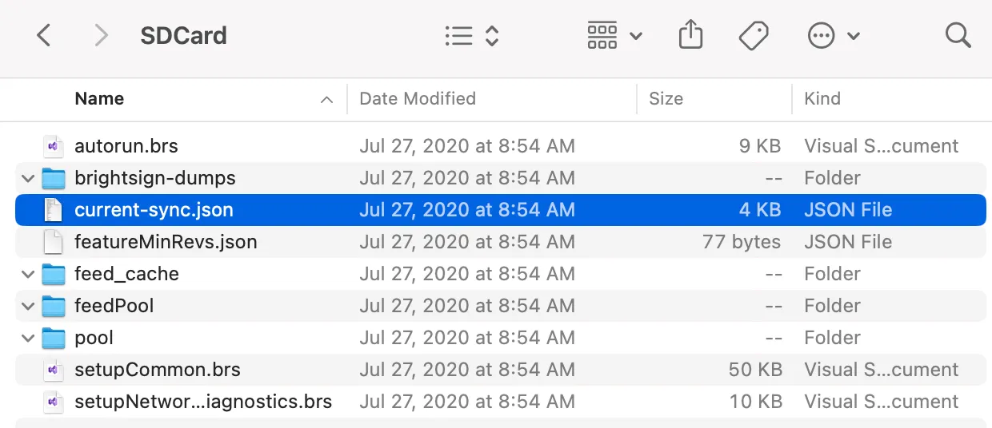Open the list view switcher
This screenshot has width=992, height=428.
pos(472,35)
